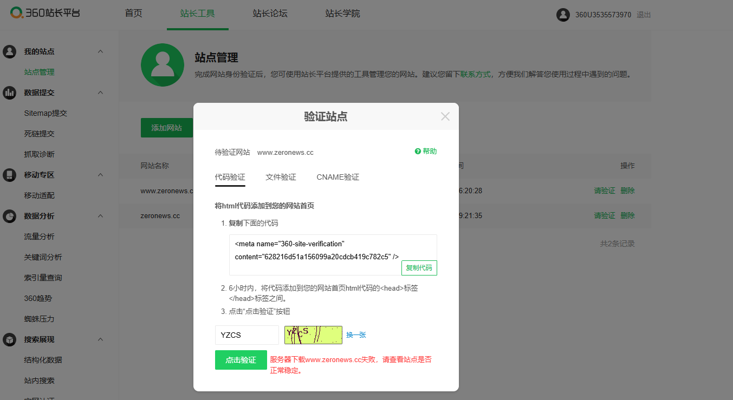Switch to the CNAME验证 tab
Viewport: 733px width, 400px height.
338,178
